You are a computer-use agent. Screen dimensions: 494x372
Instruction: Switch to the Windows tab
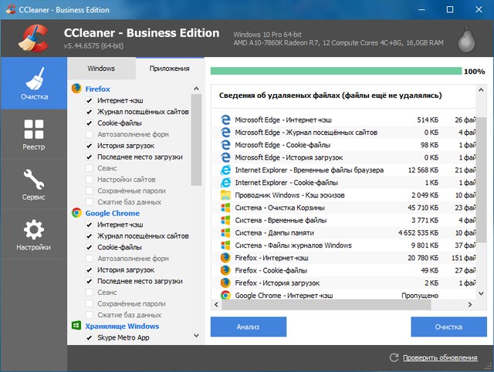point(101,69)
